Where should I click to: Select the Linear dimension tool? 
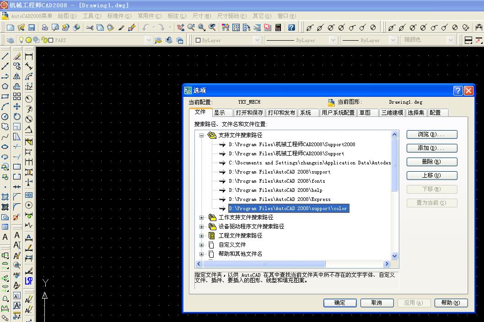29,56
